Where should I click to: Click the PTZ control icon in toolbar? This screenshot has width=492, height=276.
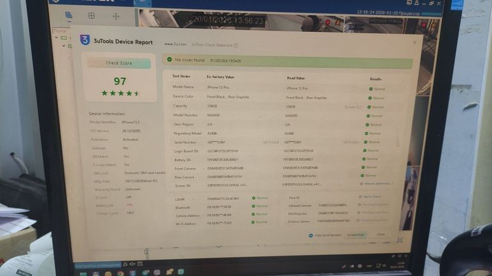pos(116,16)
